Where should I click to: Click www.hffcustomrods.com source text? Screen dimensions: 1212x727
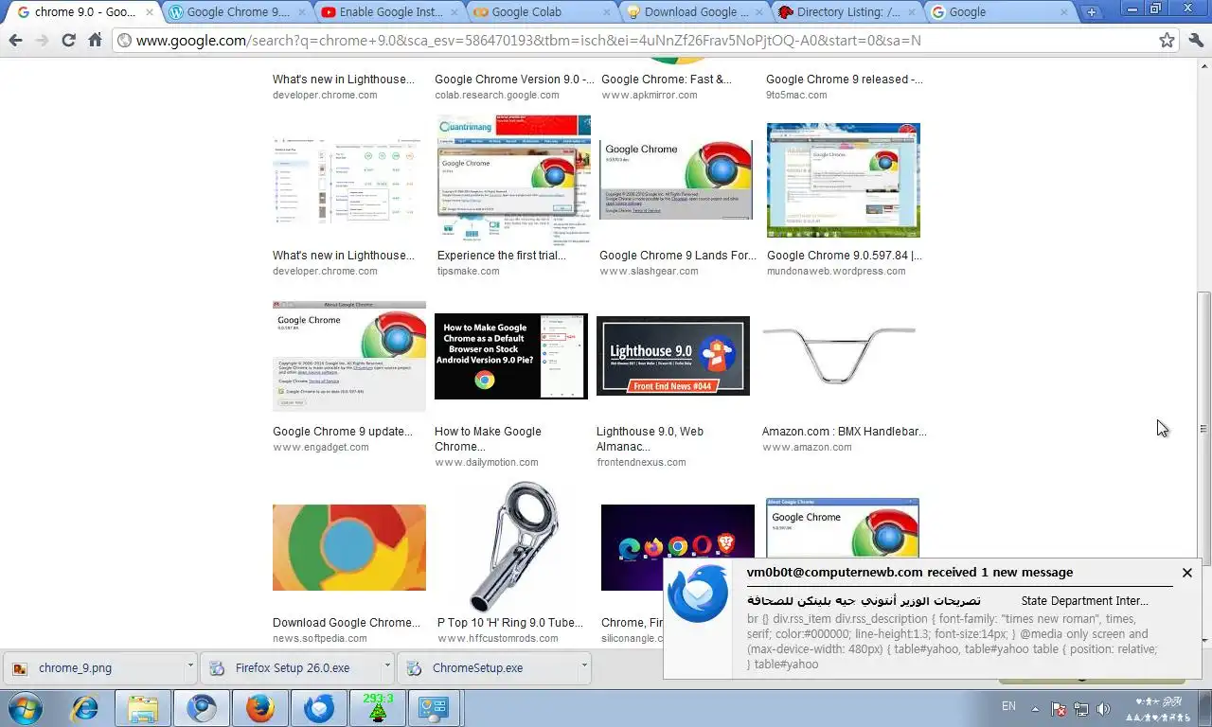click(x=496, y=638)
